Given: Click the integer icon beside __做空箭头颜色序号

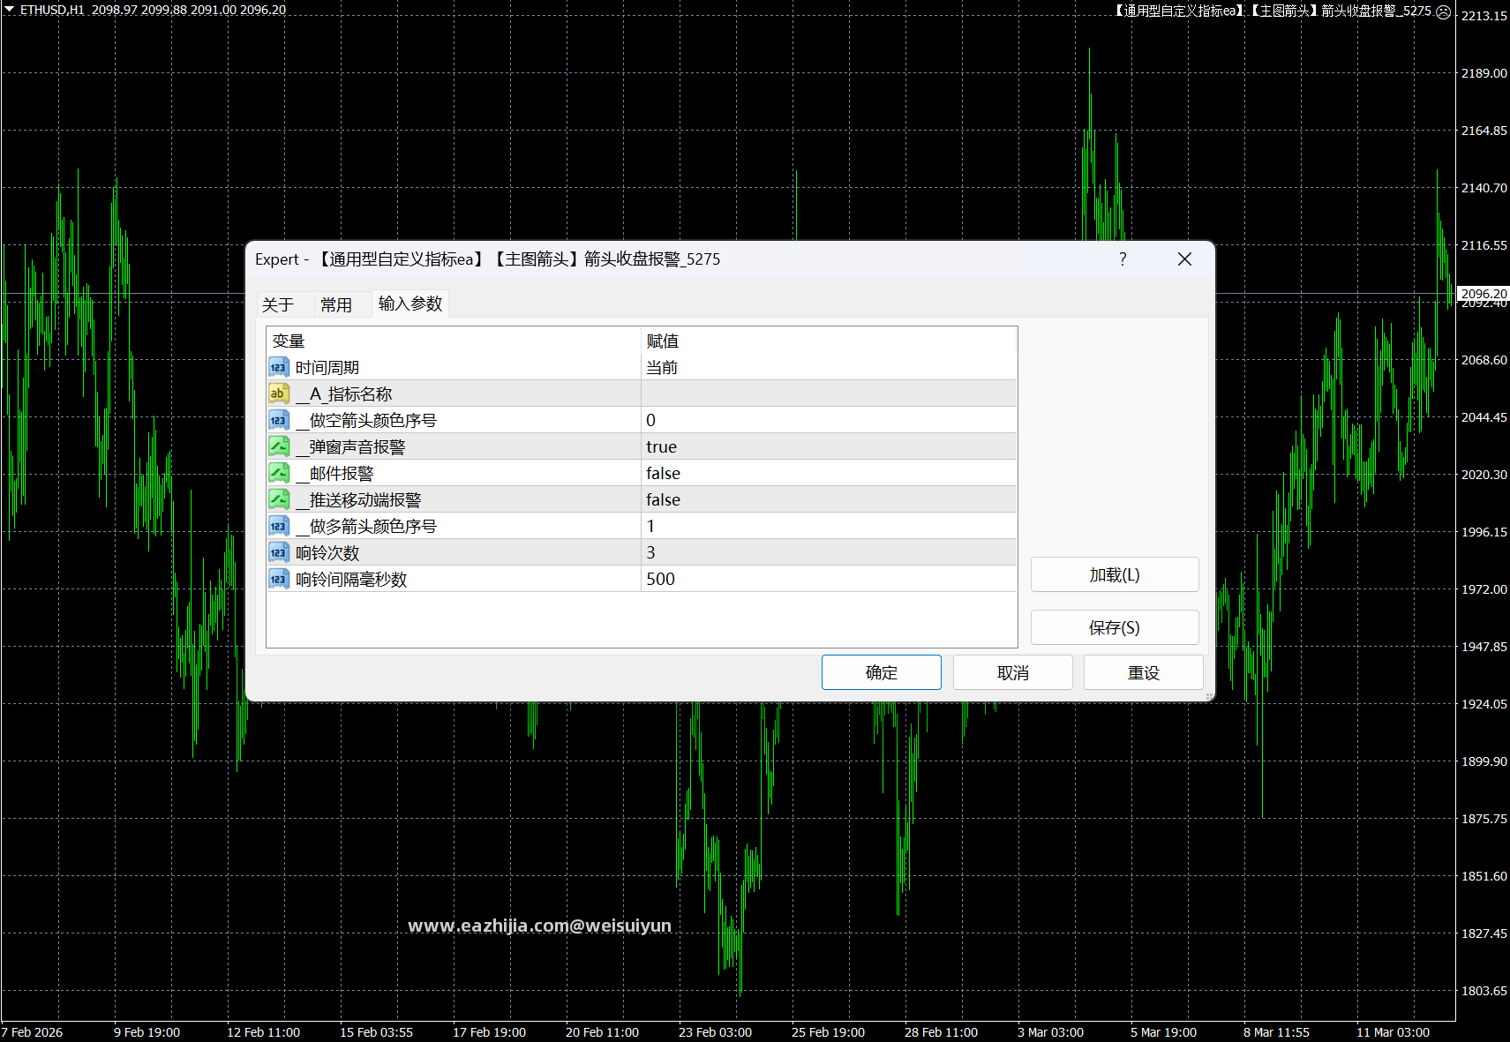Looking at the screenshot, I should coord(279,420).
